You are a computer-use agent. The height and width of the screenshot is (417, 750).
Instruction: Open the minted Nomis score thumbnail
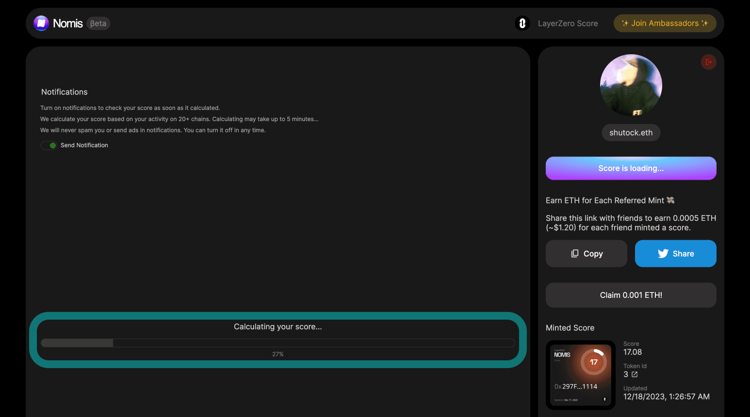pyautogui.click(x=580, y=375)
